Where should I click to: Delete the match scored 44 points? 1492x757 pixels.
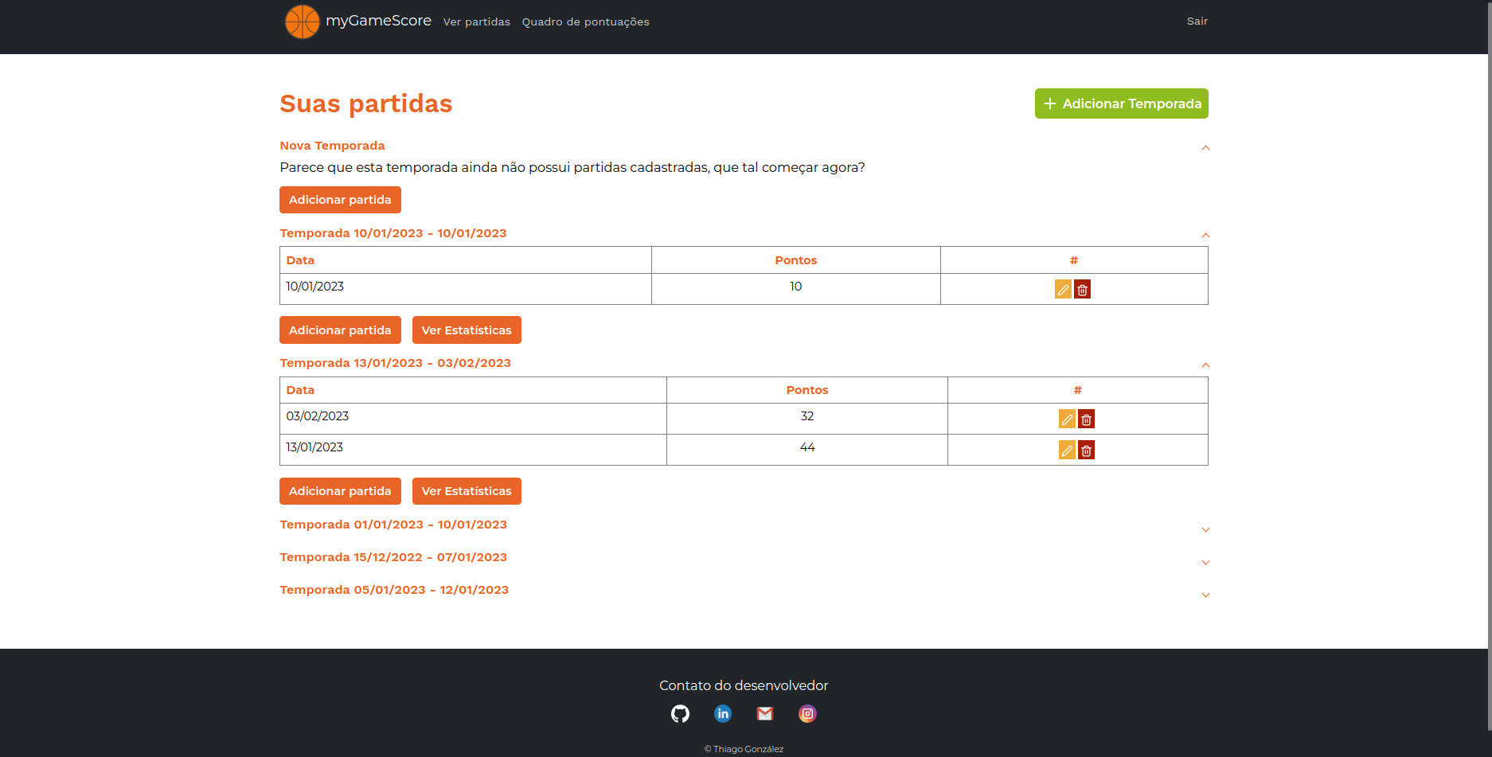[x=1086, y=450]
